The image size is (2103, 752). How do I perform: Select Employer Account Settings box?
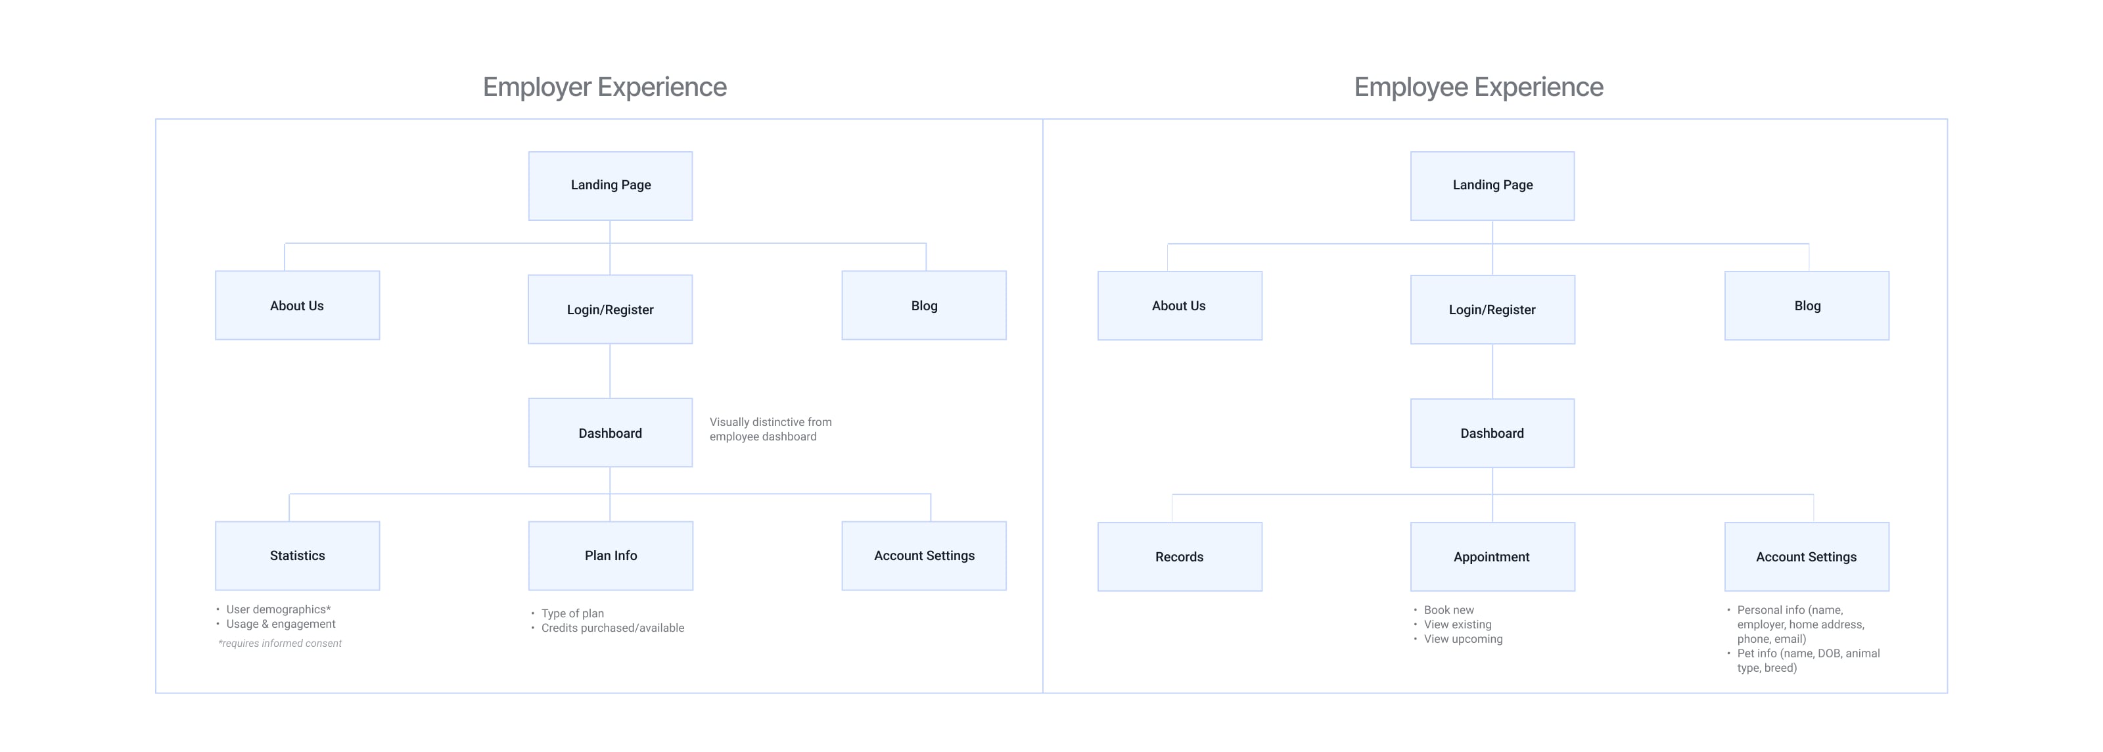923,555
